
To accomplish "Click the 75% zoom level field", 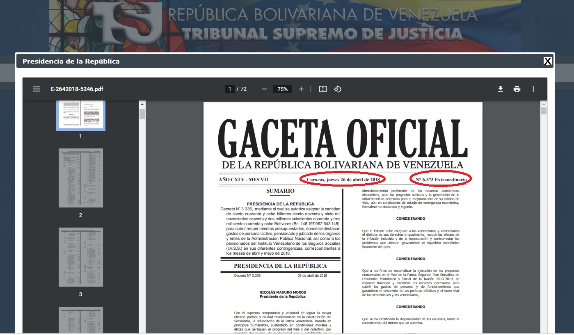I will pyautogui.click(x=282, y=89).
